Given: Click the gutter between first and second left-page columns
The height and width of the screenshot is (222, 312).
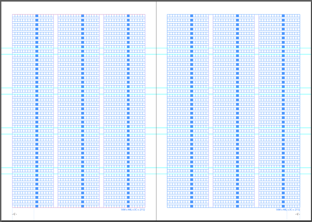Looking at the screenshot, I should click(56, 111).
